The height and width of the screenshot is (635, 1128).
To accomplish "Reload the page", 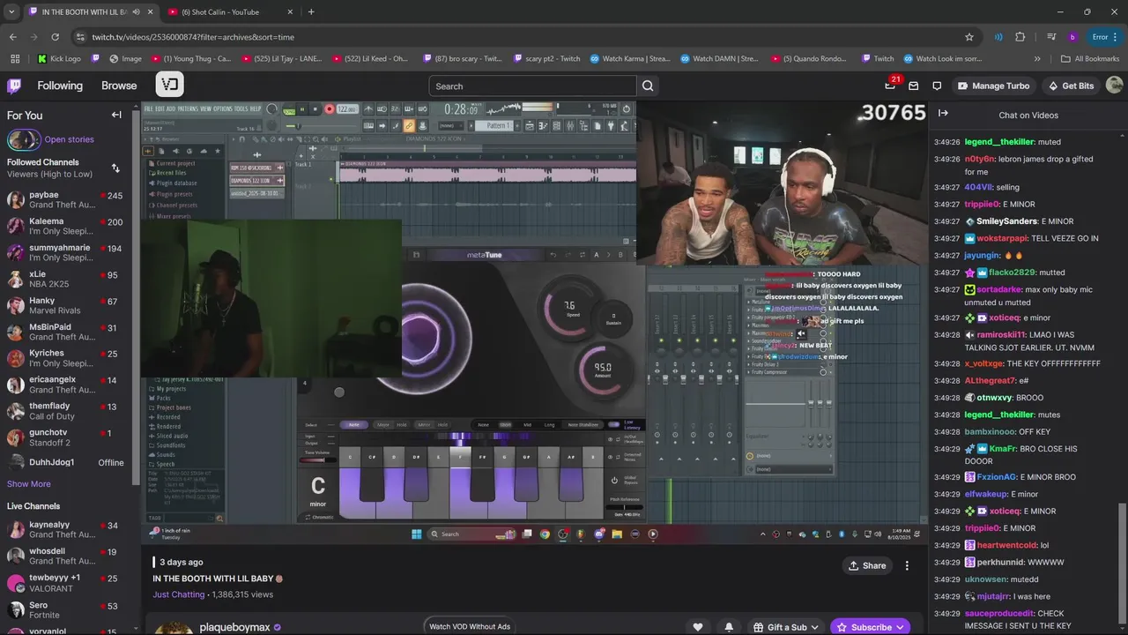I will (55, 37).
